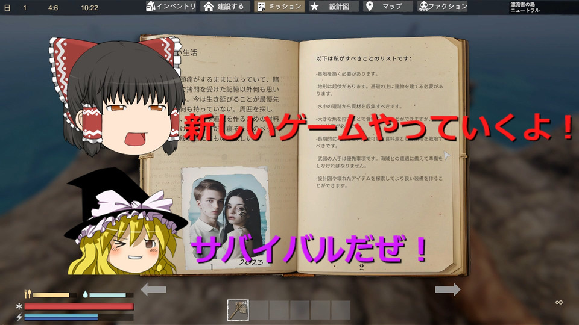
Task: Click the page number 2 of journal
Action: (361, 267)
